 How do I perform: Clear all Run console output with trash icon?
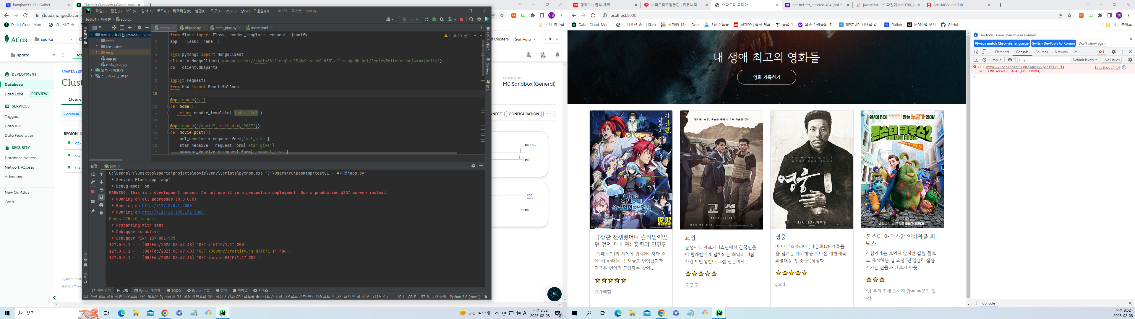[101, 212]
